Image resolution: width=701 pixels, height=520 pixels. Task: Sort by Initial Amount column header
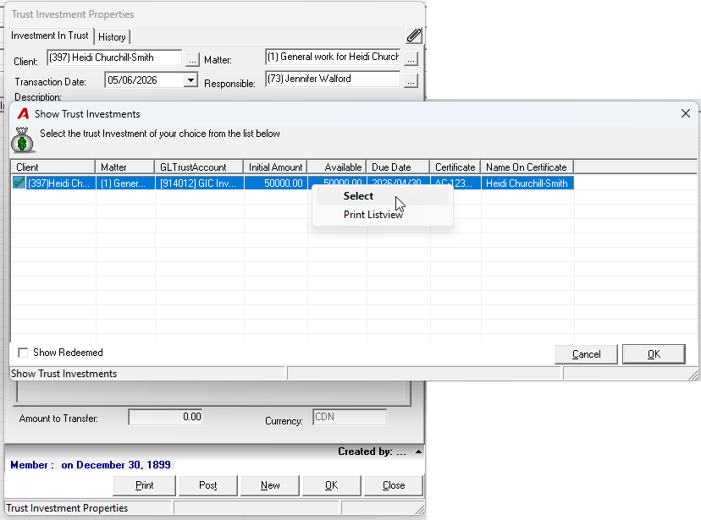click(x=275, y=167)
